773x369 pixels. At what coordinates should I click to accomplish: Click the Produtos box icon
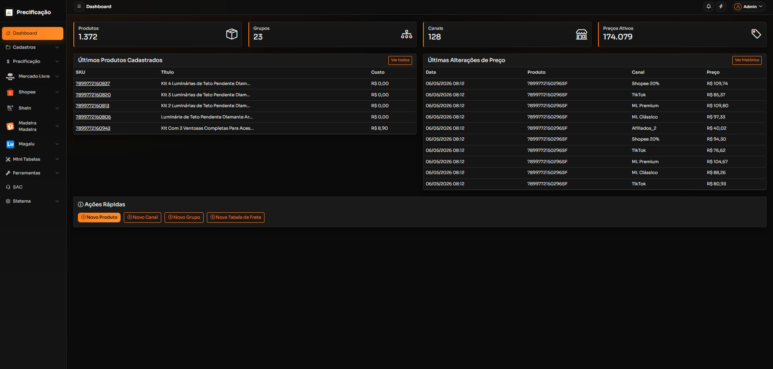(x=232, y=34)
